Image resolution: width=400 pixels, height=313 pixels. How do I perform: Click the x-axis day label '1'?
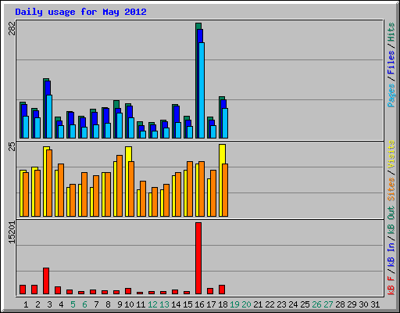[26, 304]
